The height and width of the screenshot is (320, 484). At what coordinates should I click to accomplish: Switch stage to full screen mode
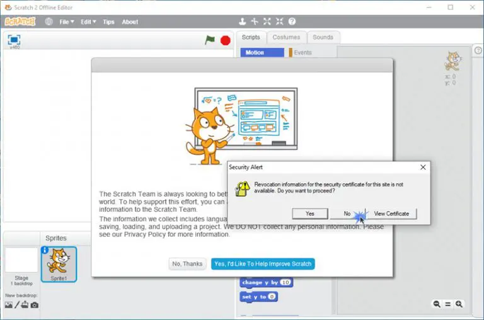[14, 40]
